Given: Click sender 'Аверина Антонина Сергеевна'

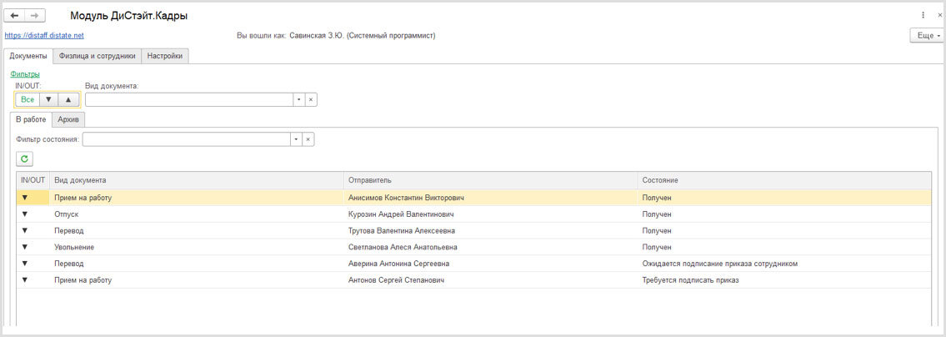Looking at the screenshot, I should click(x=398, y=264).
